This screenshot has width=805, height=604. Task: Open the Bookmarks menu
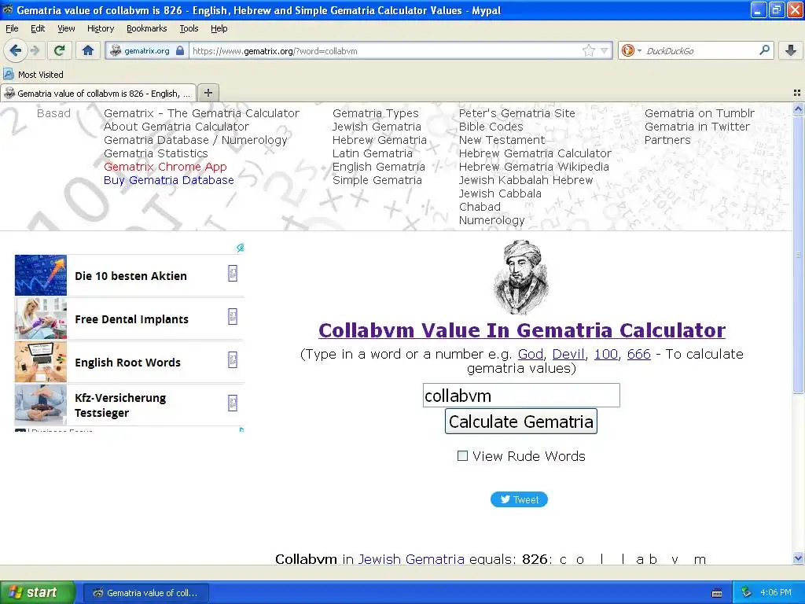(x=147, y=28)
